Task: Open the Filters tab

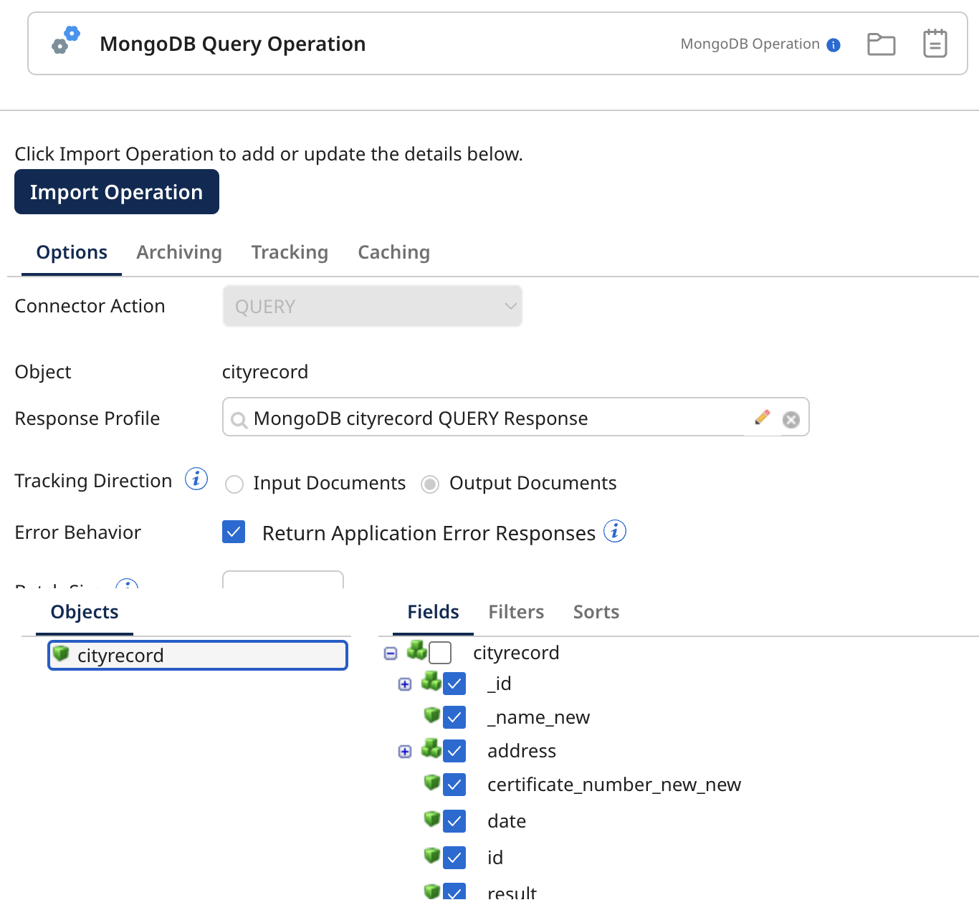Action: coord(516,612)
